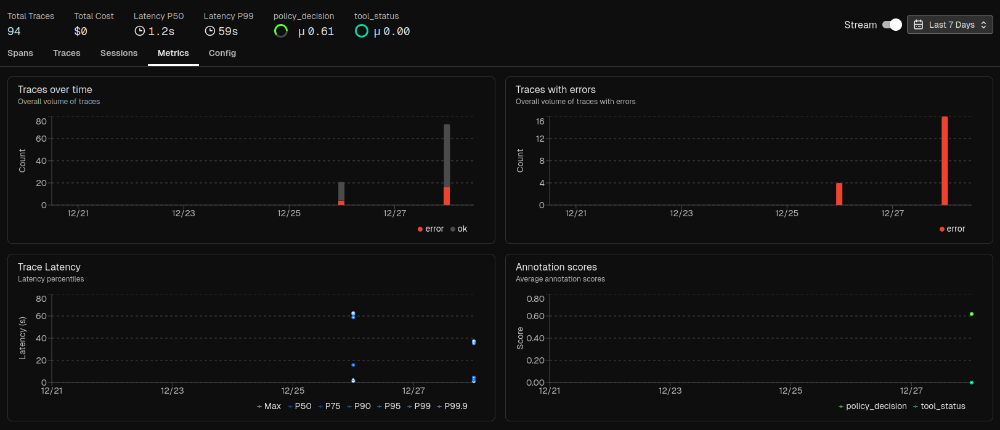
Task: Click the Latency P50 clock icon
Action: pos(140,31)
